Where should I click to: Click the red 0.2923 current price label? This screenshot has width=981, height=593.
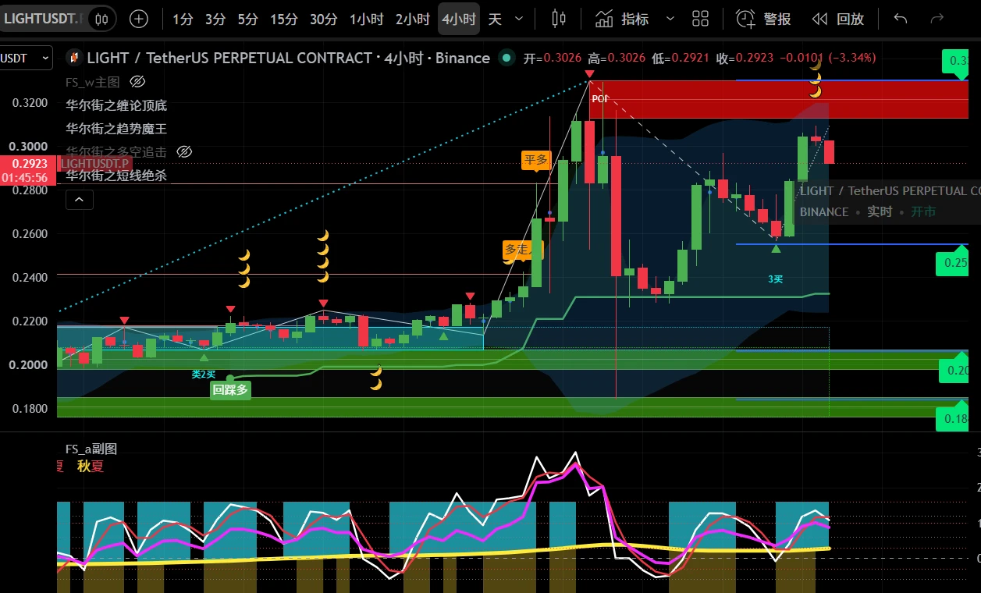tap(28, 164)
